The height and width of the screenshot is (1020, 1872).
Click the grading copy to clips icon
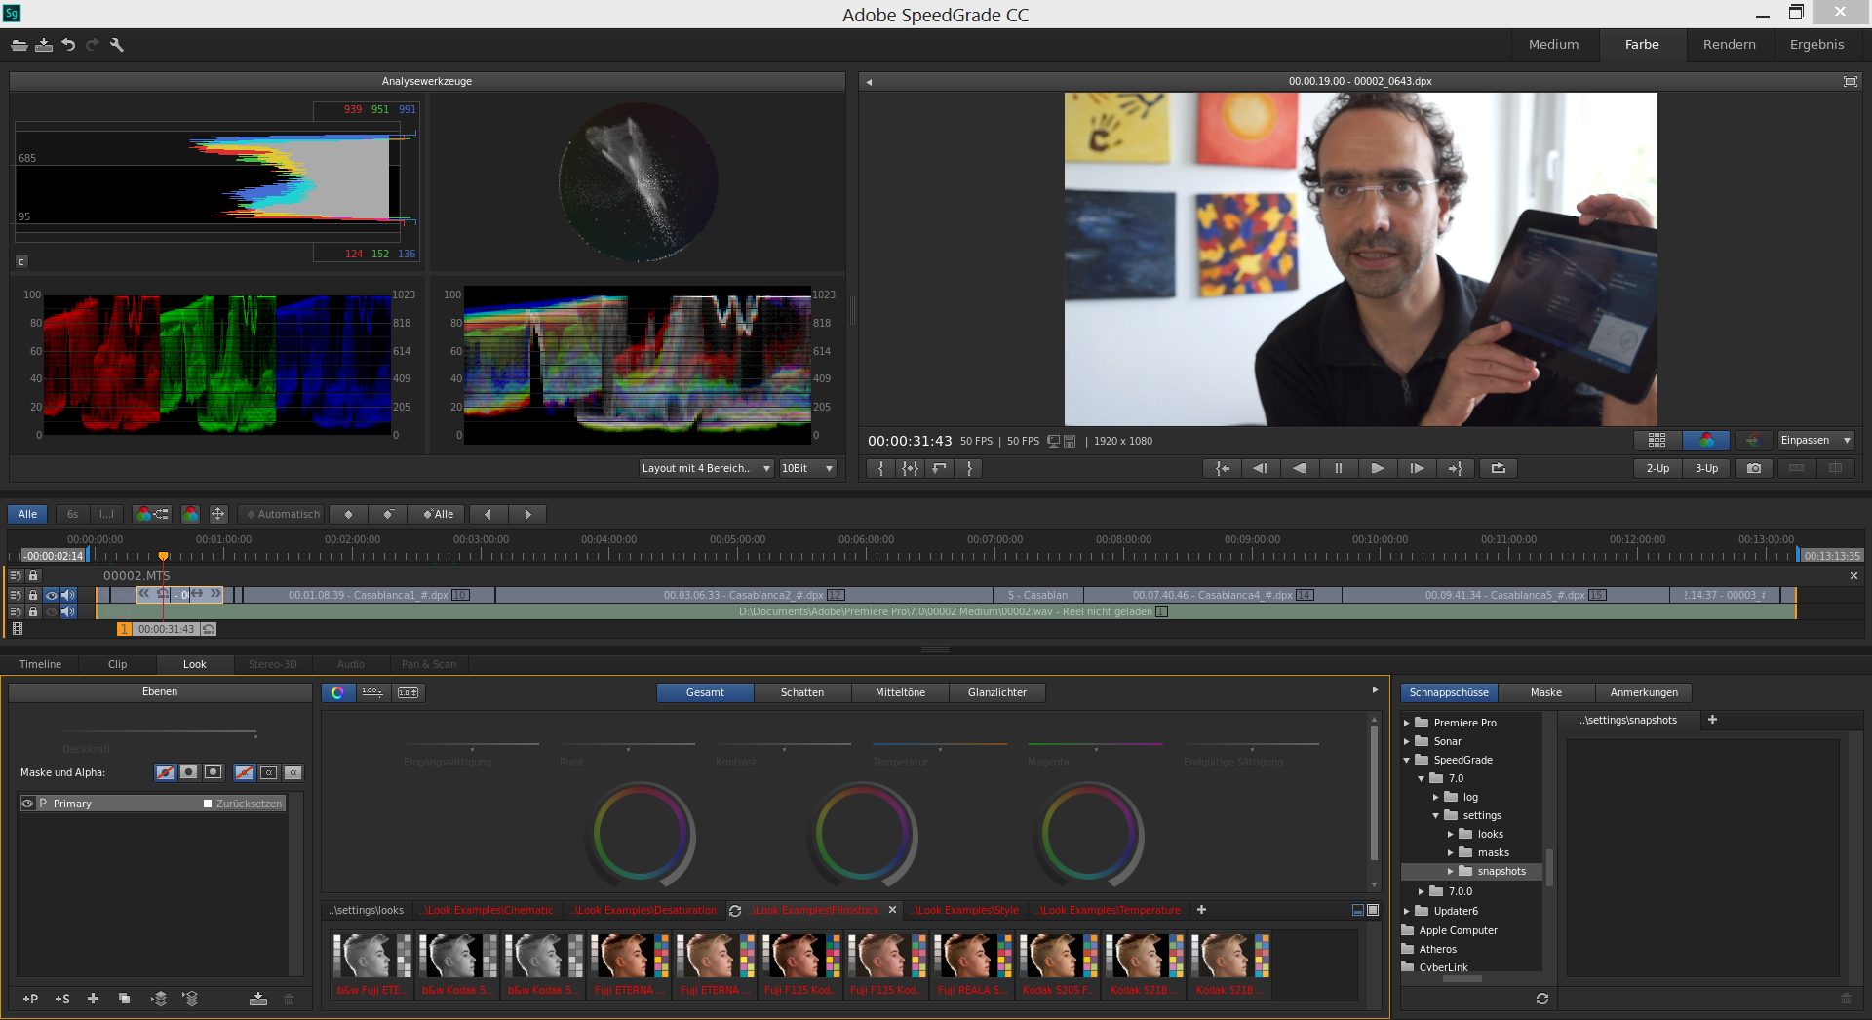tap(153, 514)
